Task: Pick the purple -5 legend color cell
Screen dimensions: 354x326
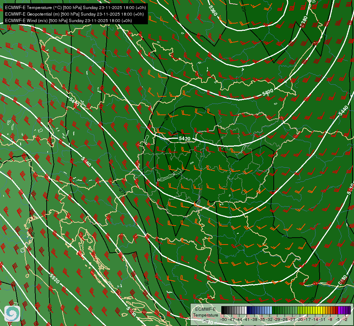Action: pyautogui.click(x=339, y=310)
